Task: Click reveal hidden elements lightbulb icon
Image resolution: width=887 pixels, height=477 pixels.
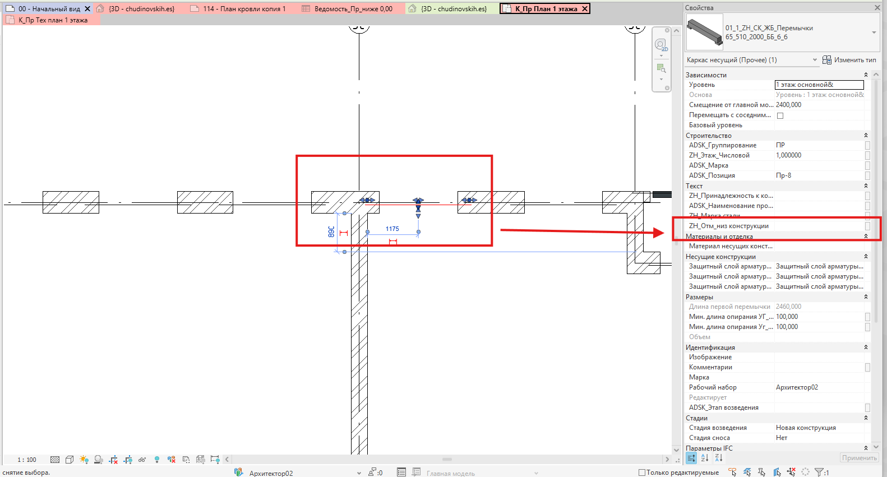Action: [x=157, y=460]
